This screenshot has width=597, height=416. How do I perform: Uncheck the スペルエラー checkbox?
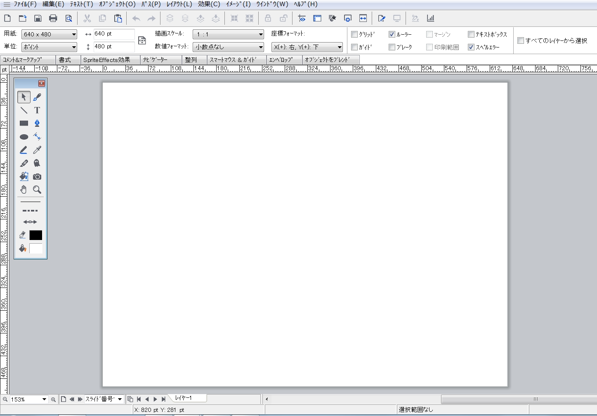pos(471,47)
